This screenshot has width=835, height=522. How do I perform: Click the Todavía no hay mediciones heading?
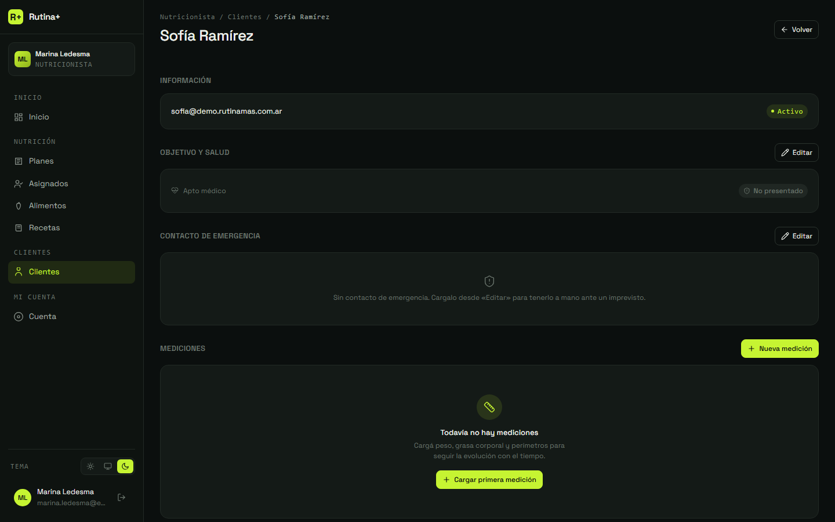click(x=489, y=433)
